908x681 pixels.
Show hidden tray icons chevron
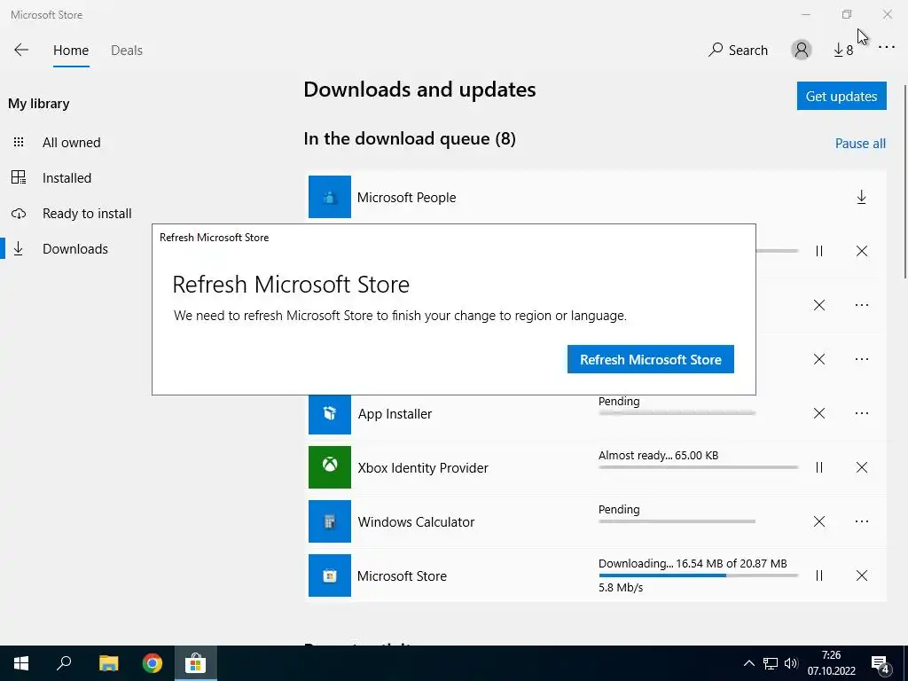pos(748,663)
